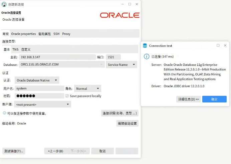The height and width of the screenshot is (164, 231).
Task: Click the 已连接 (147 ms) status text
Action: (x=163, y=57)
